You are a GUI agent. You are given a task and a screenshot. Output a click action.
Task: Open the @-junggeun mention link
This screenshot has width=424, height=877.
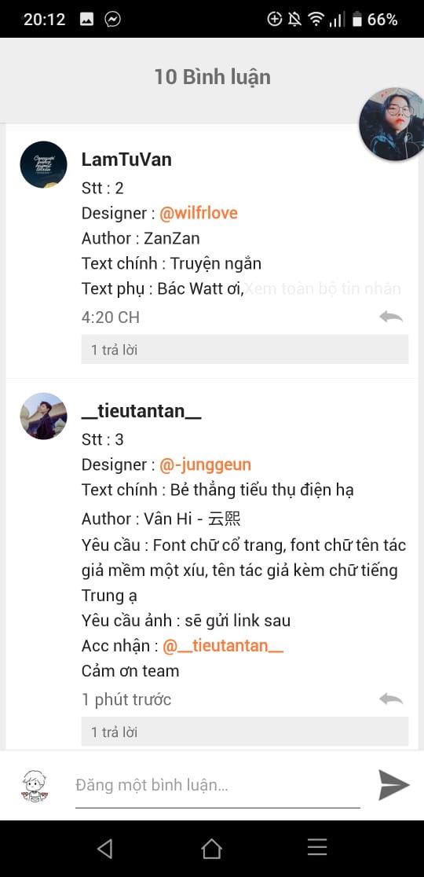[206, 464]
